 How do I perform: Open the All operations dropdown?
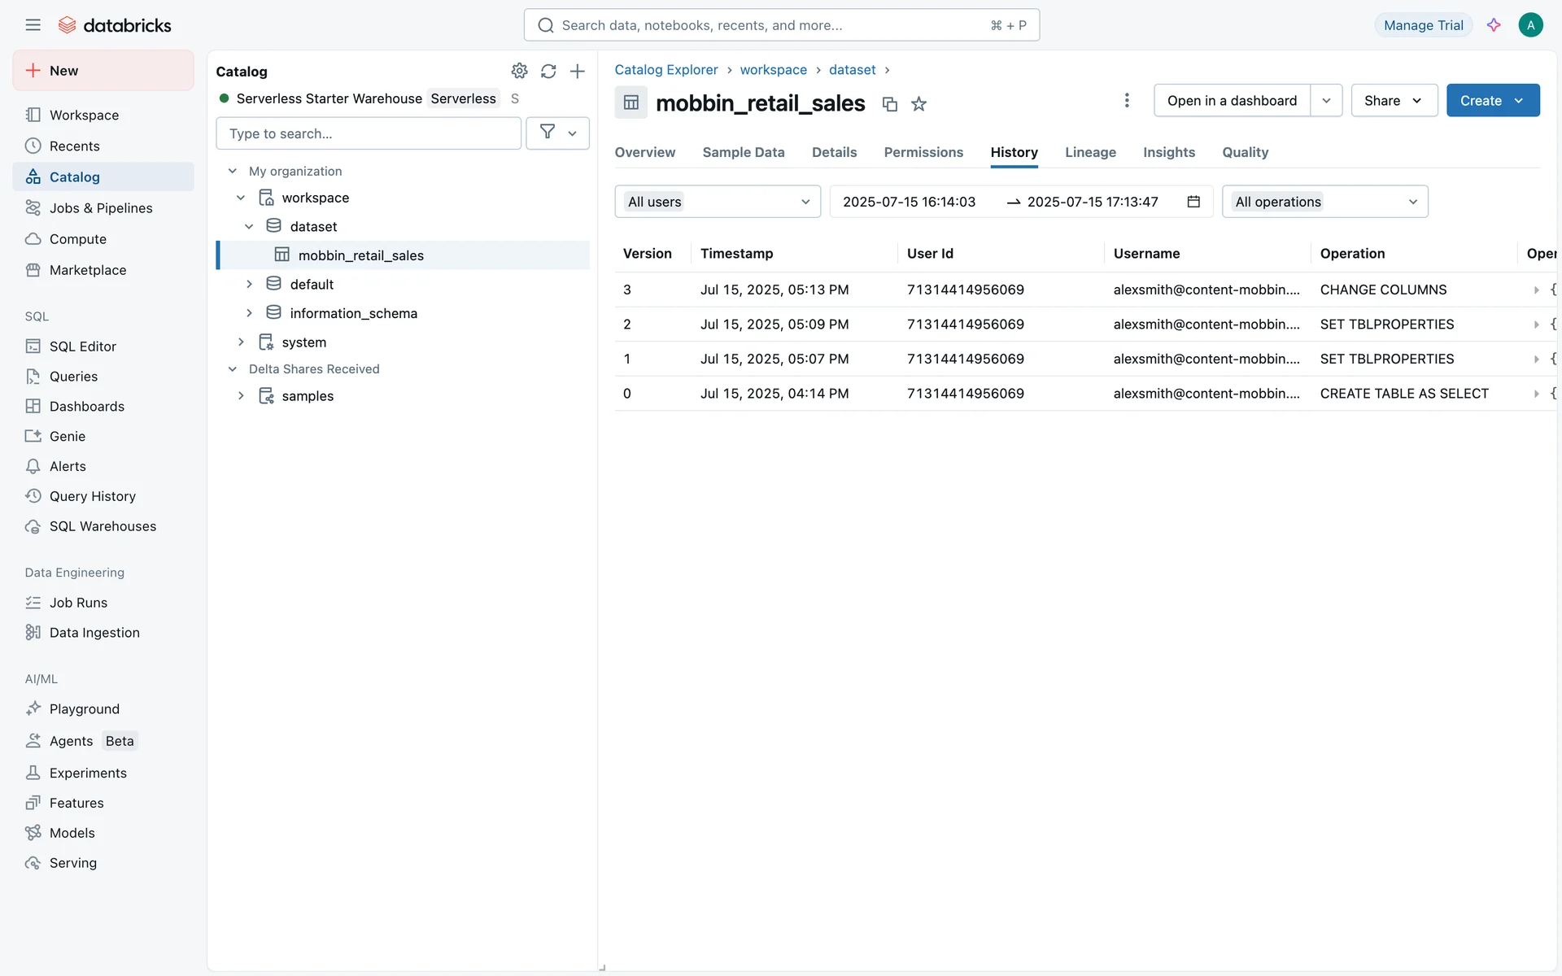[1324, 202]
